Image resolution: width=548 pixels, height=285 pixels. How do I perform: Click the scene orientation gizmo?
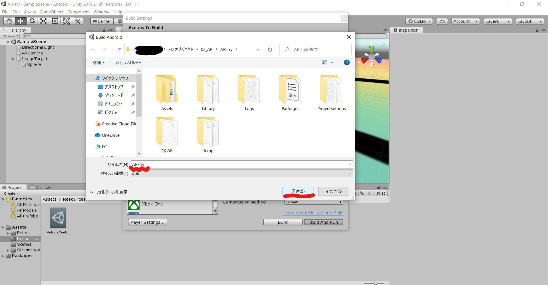point(371,56)
